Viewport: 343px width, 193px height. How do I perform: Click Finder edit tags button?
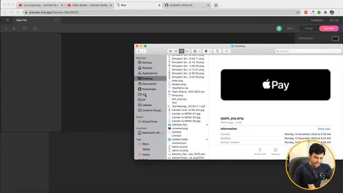227,51
